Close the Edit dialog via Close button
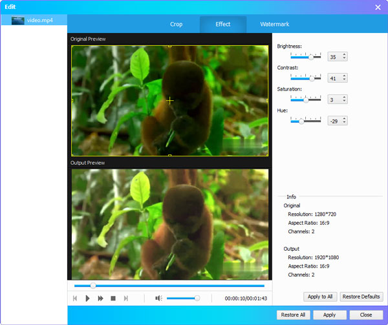The image size is (388, 325). pos(366,315)
